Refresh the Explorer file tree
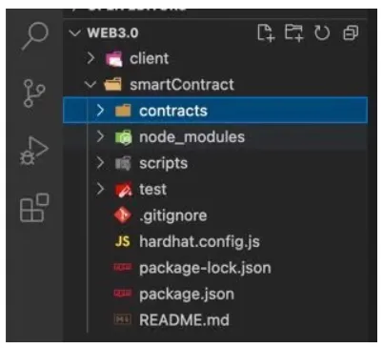The width and height of the screenshot is (383, 348). 322,32
